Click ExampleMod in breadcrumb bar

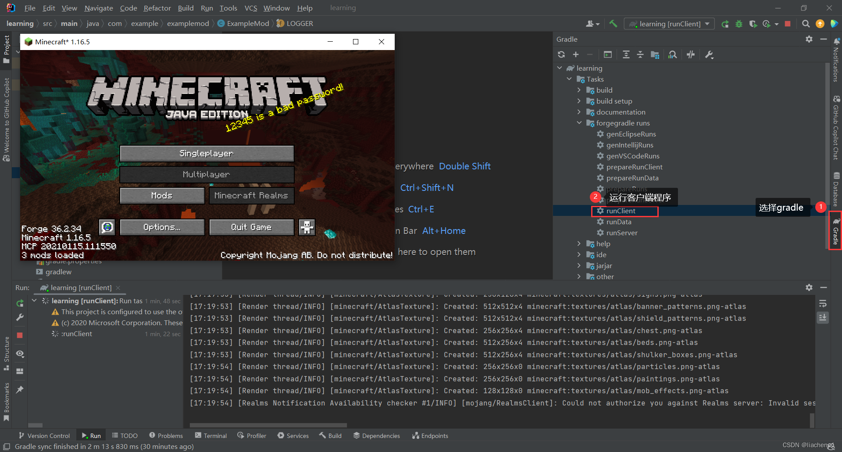248,24
